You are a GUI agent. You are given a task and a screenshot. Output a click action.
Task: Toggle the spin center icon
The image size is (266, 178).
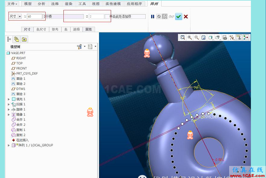pos(246,37)
